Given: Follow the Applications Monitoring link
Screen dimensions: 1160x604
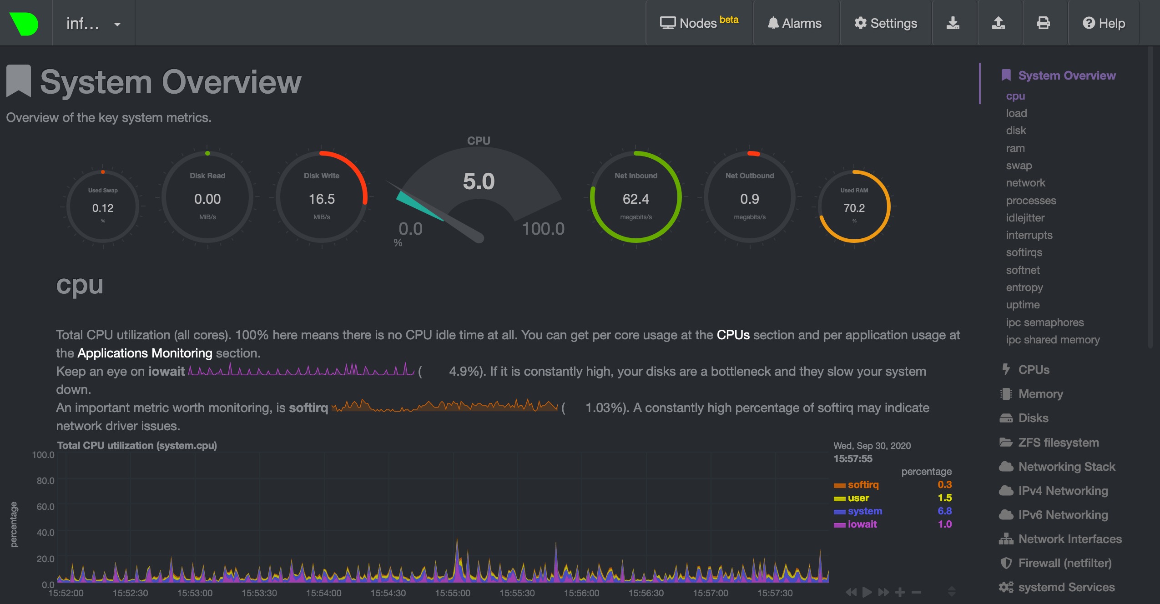Looking at the screenshot, I should (x=145, y=353).
